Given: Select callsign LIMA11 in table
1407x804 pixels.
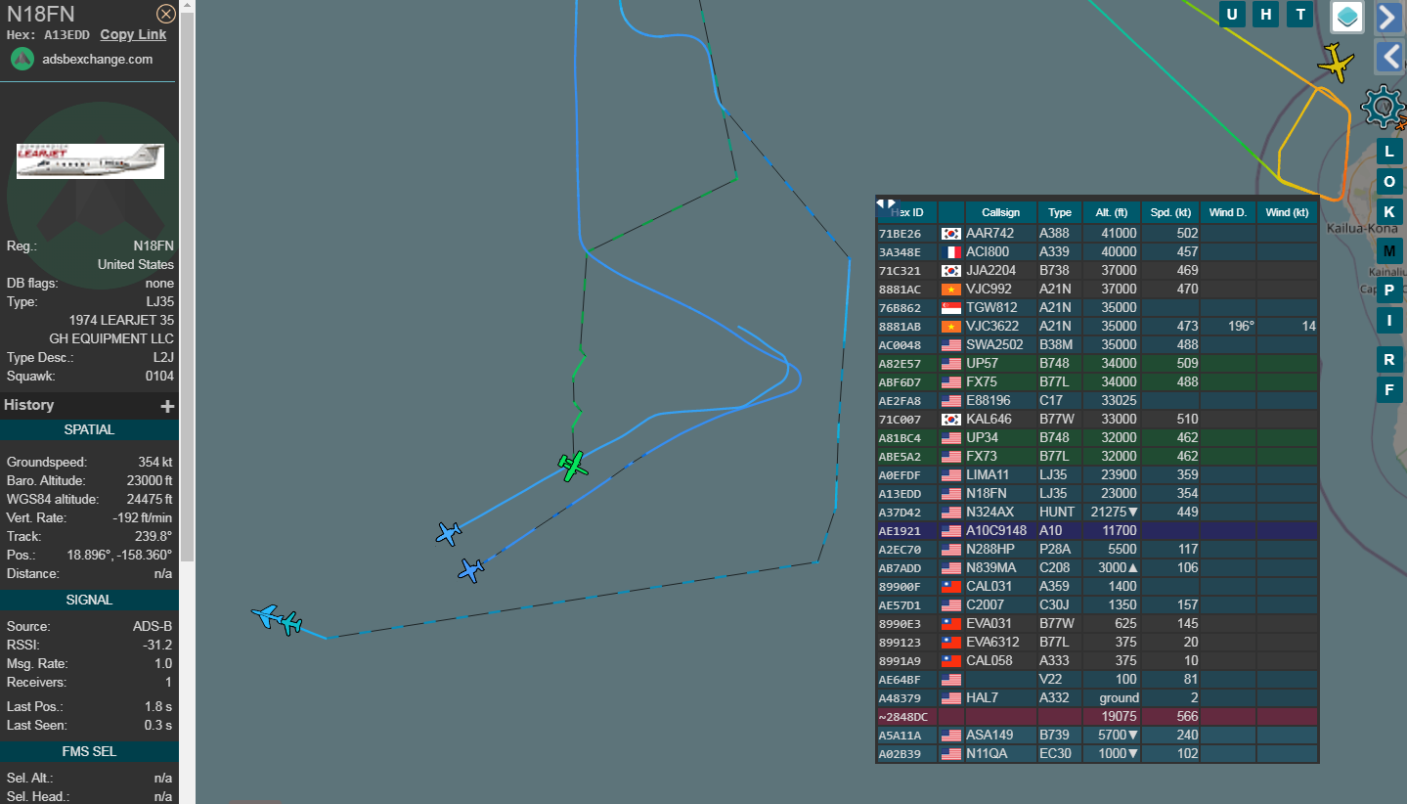Looking at the screenshot, I should tap(988, 475).
